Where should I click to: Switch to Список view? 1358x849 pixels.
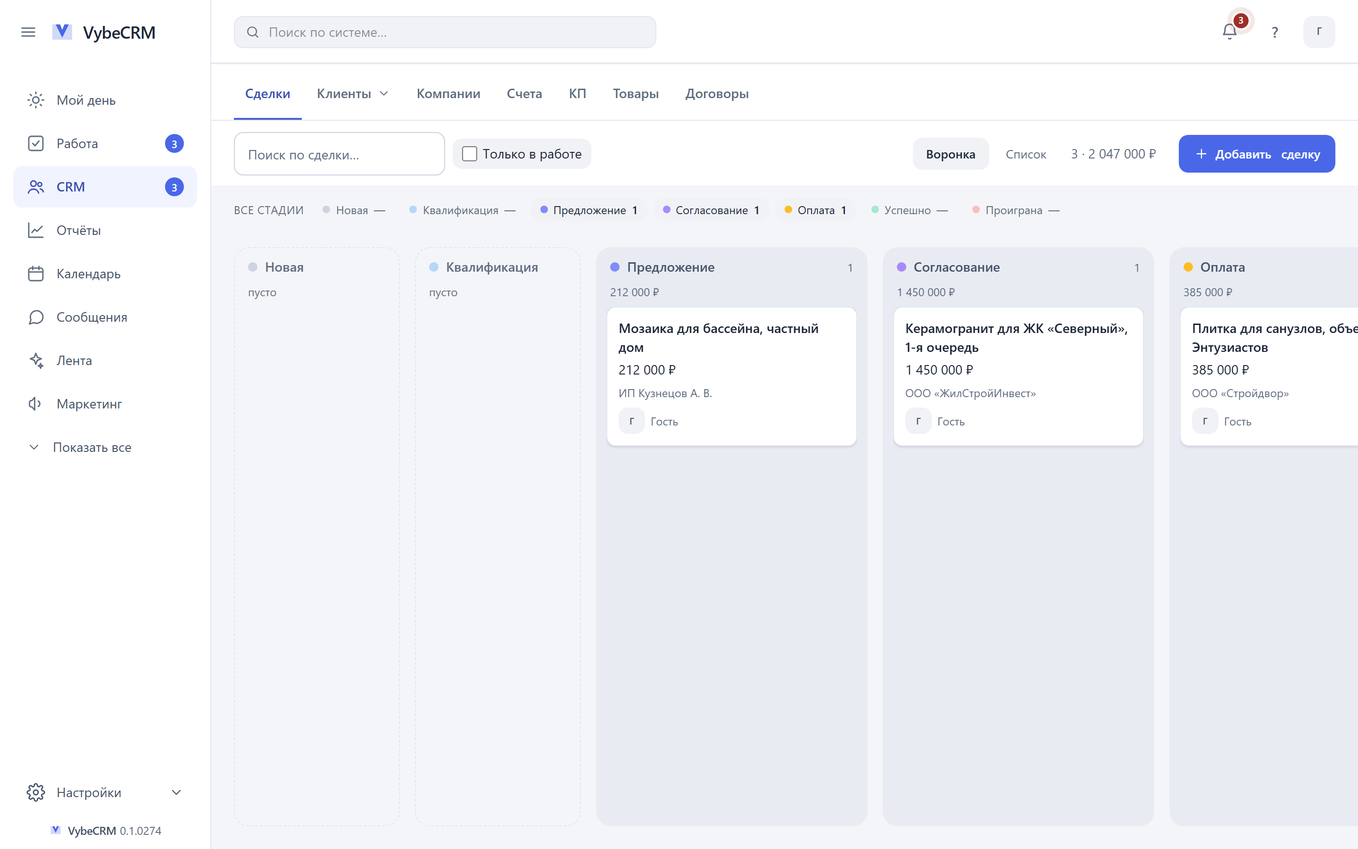[x=1025, y=154]
